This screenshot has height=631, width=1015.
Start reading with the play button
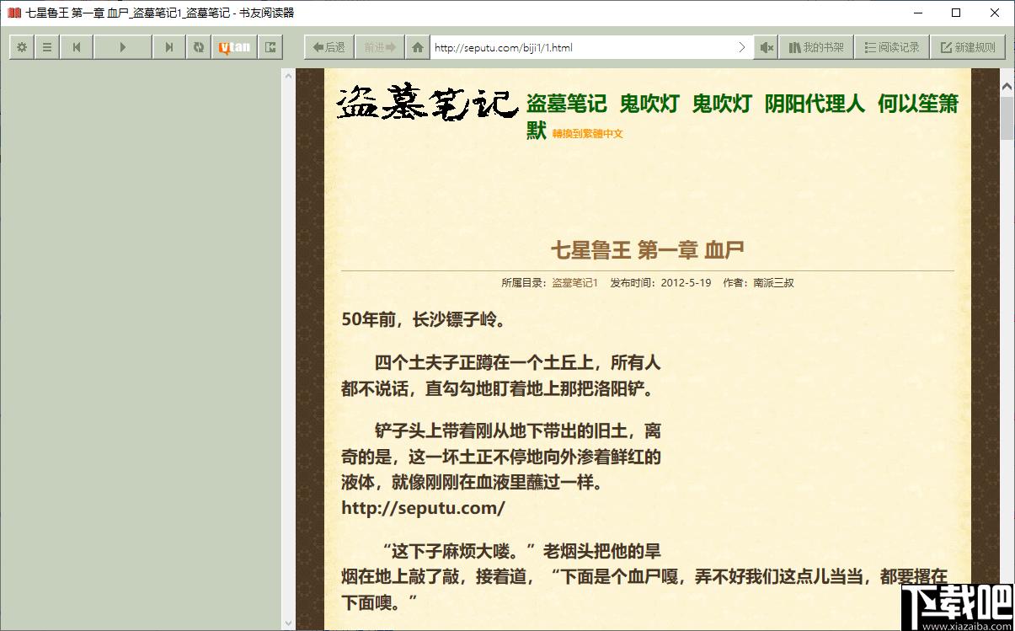(x=123, y=47)
